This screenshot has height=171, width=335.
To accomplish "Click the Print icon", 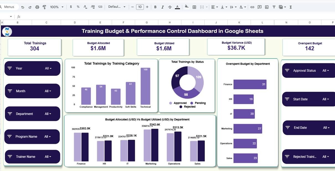I will (37, 7).
